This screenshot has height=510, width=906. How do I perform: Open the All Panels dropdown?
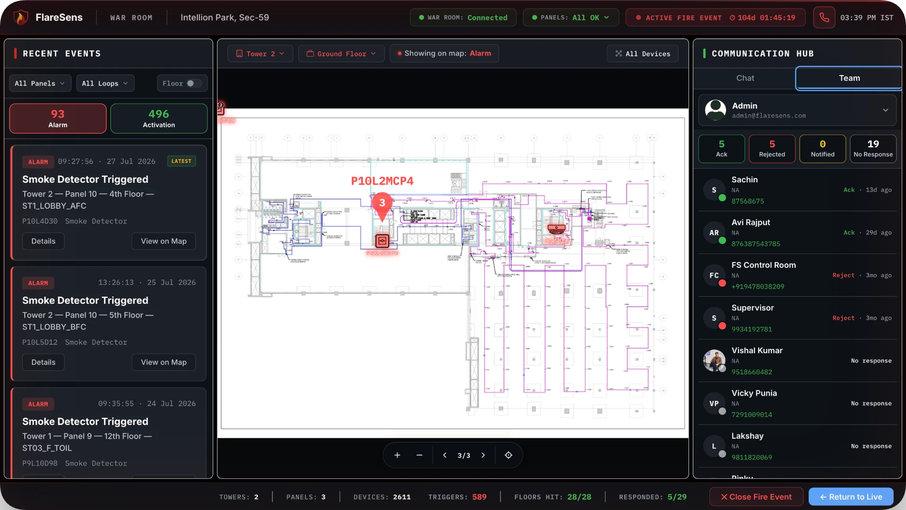[40, 84]
